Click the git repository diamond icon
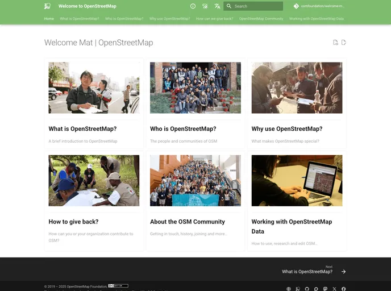The width and height of the screenshot is (391, 291). (x=296, y=6)
